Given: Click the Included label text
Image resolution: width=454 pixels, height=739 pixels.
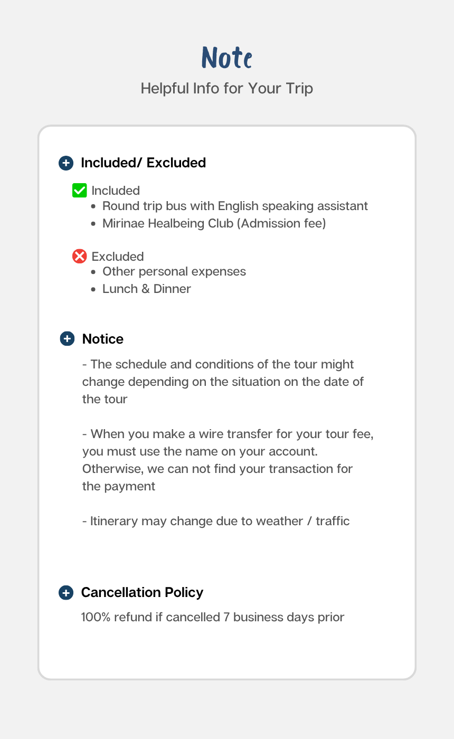Looking at the screenshot, I should [x=116, y=191].
